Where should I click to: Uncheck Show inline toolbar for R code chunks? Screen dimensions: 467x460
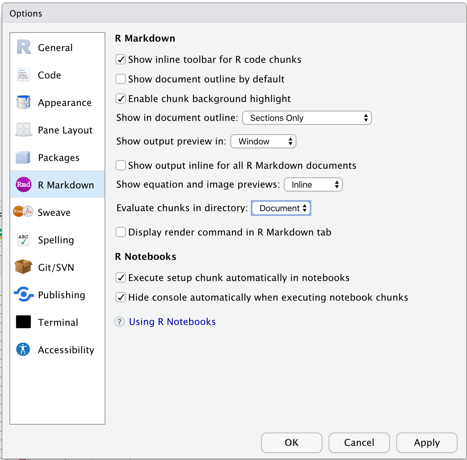121,60
